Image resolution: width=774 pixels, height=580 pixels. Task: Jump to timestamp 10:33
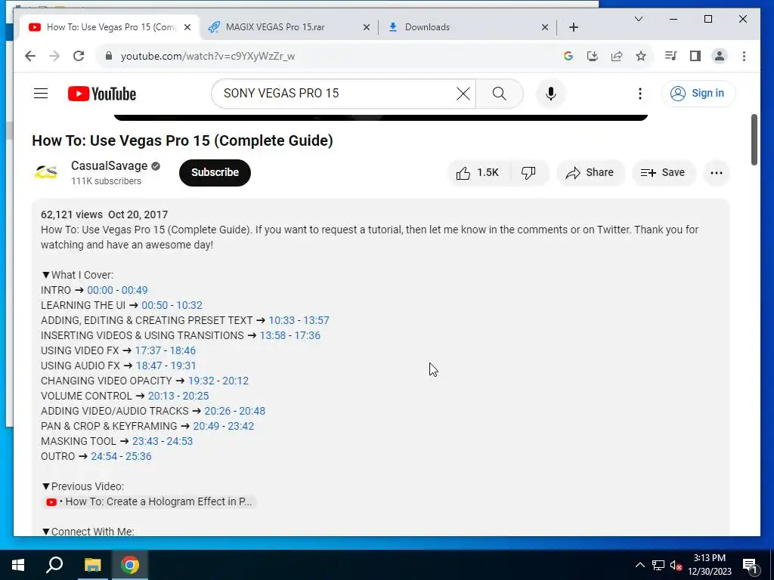(x=281, y=320)
